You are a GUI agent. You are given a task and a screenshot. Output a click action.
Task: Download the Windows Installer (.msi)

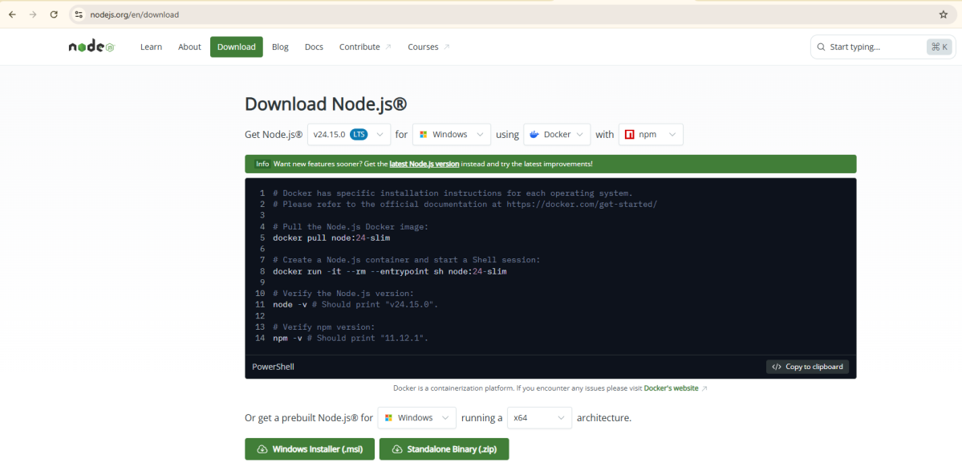click(310, 449)
